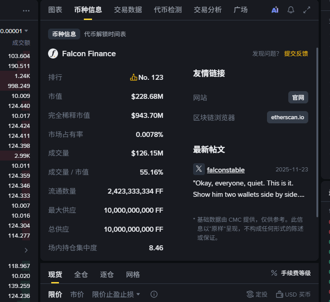Switch to 全仓 margin tab
The height and width of the screenshot is (302, 330).
coord(81,274)
